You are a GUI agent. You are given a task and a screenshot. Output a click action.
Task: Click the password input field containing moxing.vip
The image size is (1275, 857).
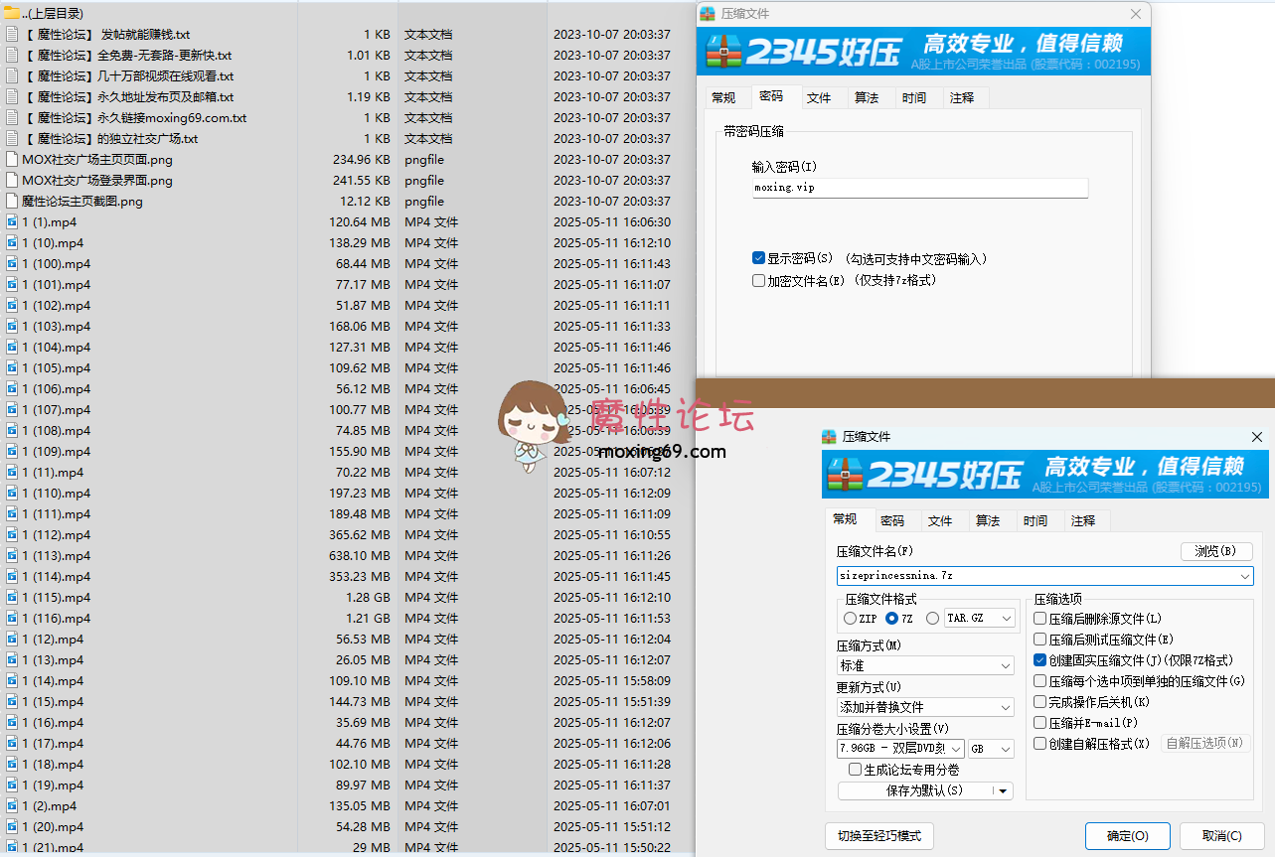point(919,188)
